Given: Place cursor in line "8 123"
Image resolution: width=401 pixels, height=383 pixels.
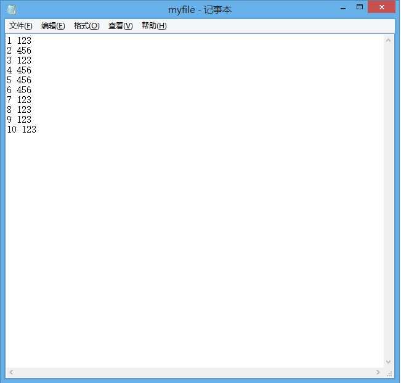Looking at the screenshot, I should pyautogui.click(x=19, y=110).
